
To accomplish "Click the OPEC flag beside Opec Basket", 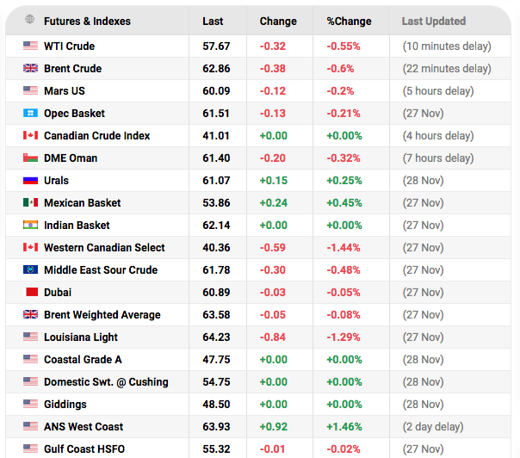I will [30, 113].
